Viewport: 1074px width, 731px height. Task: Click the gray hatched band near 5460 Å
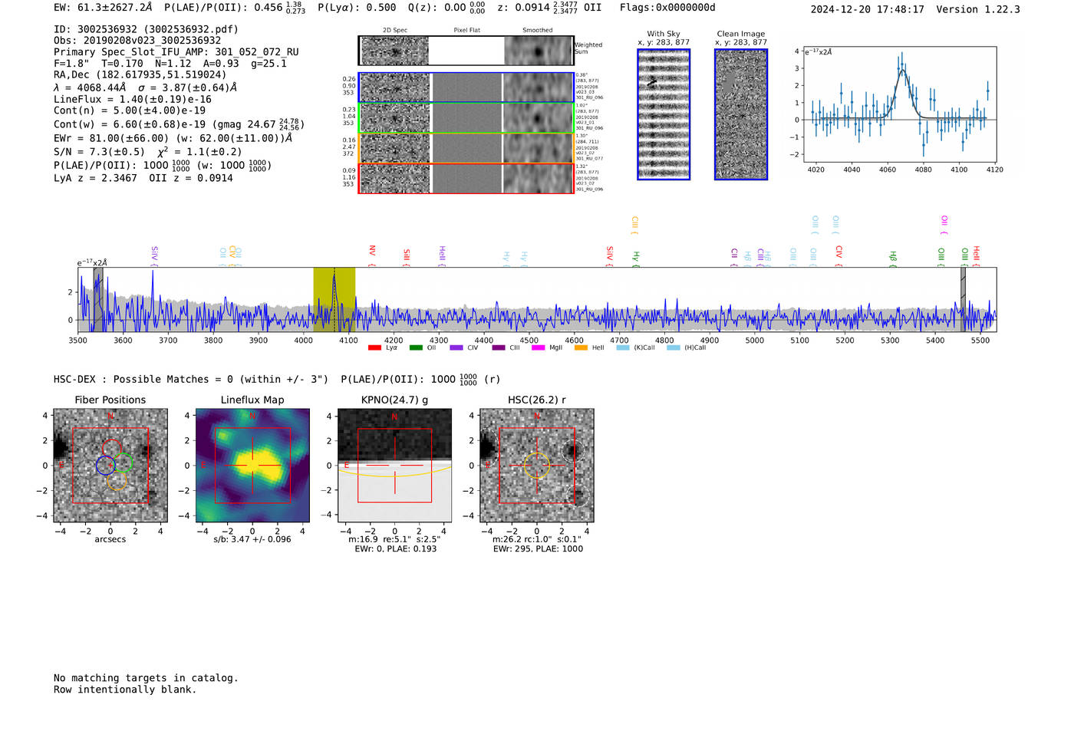(963, 299)
